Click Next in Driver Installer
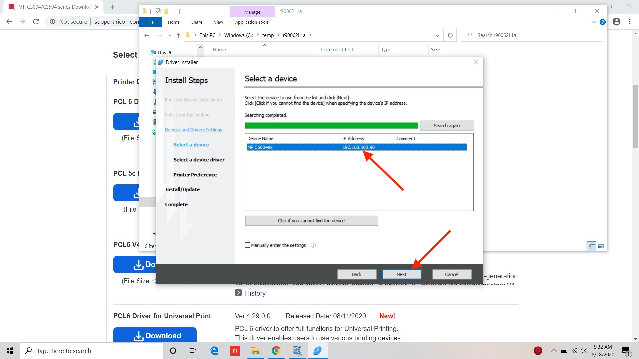Screen dimensions: 639x359 pos(402,274)
